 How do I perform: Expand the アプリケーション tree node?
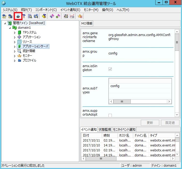click(15, 37)
